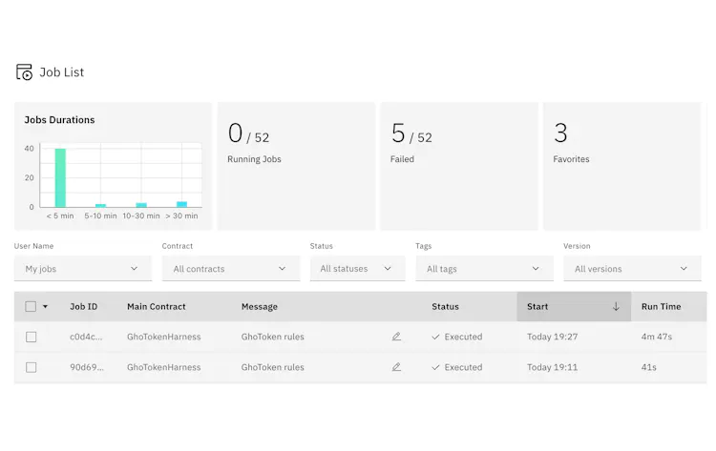Open the Running Jobs 0 / 52 card
Screen dimensions: 716x451
(x=296, y=166)
